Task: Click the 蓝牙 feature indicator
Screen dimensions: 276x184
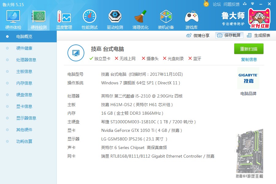Action: 195,59
